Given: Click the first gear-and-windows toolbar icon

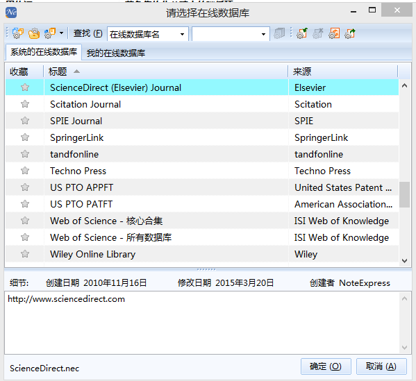Looking at the screenshot, I should [18, 33].
